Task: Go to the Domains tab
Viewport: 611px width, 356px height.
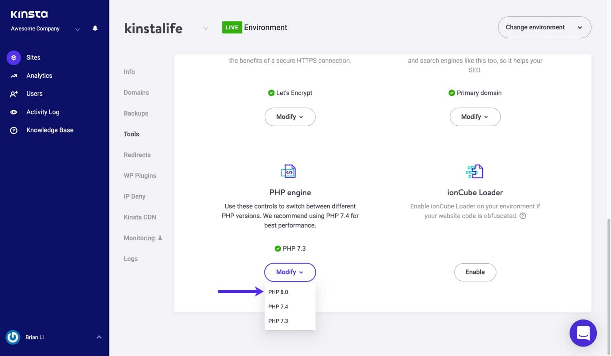Action: point(136,93)
